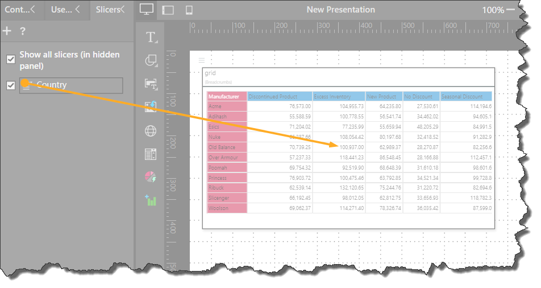Click the Breadcrumbs placeholder text
The image size is (541, 288).
(x=218, y=82)
